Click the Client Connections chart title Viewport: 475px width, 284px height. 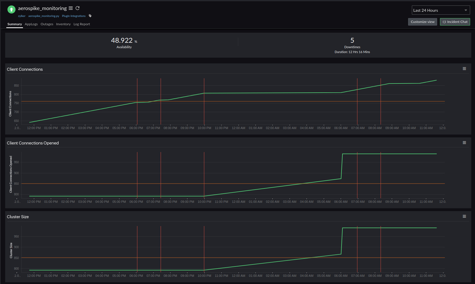(25, 69)
